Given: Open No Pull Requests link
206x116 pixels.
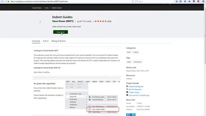Looking at the screenshot, I should [x=135, y=90].
